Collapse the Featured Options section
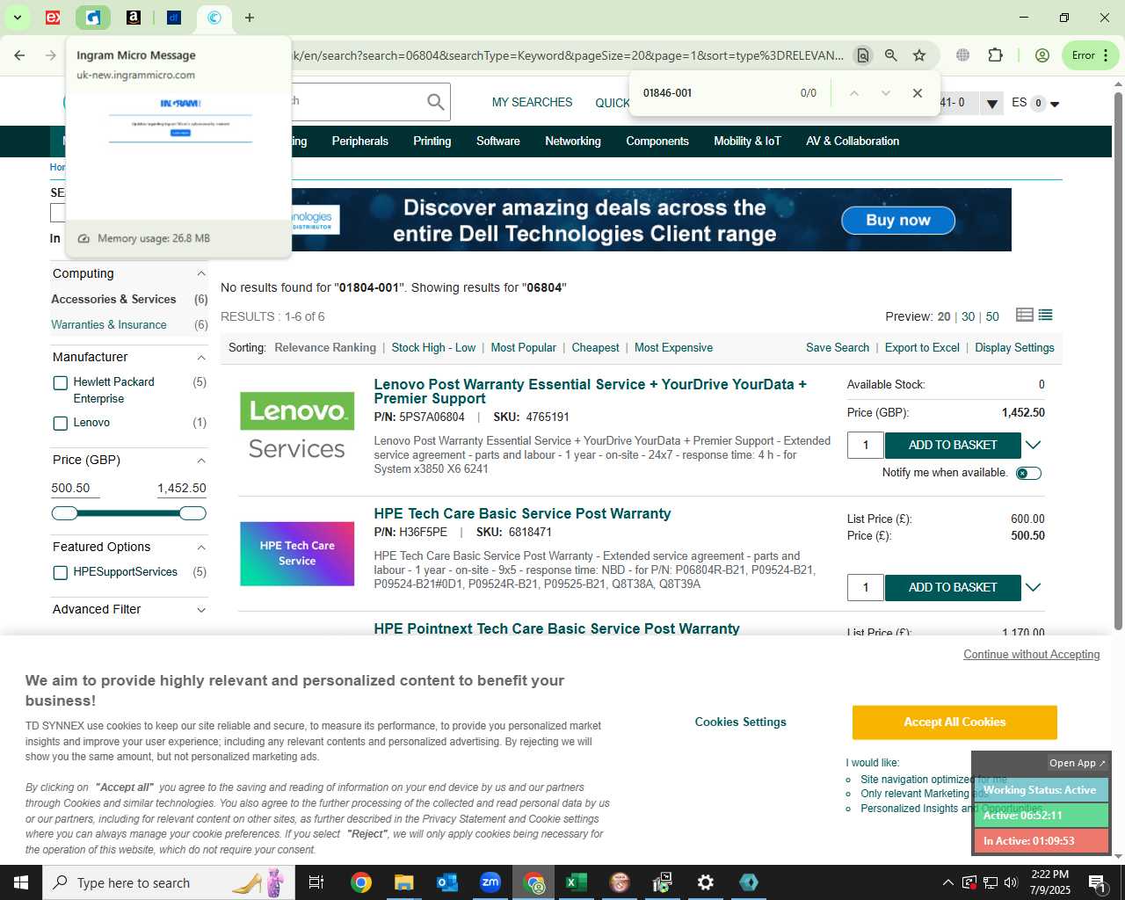 point(201,548)
